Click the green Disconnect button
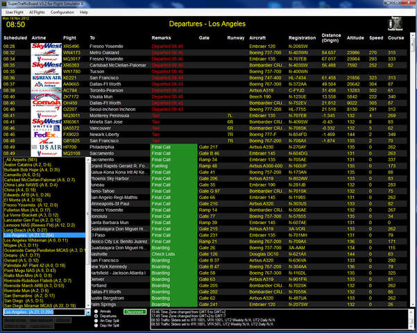Viewport: 417px width, 333px height. click(135, 311)
